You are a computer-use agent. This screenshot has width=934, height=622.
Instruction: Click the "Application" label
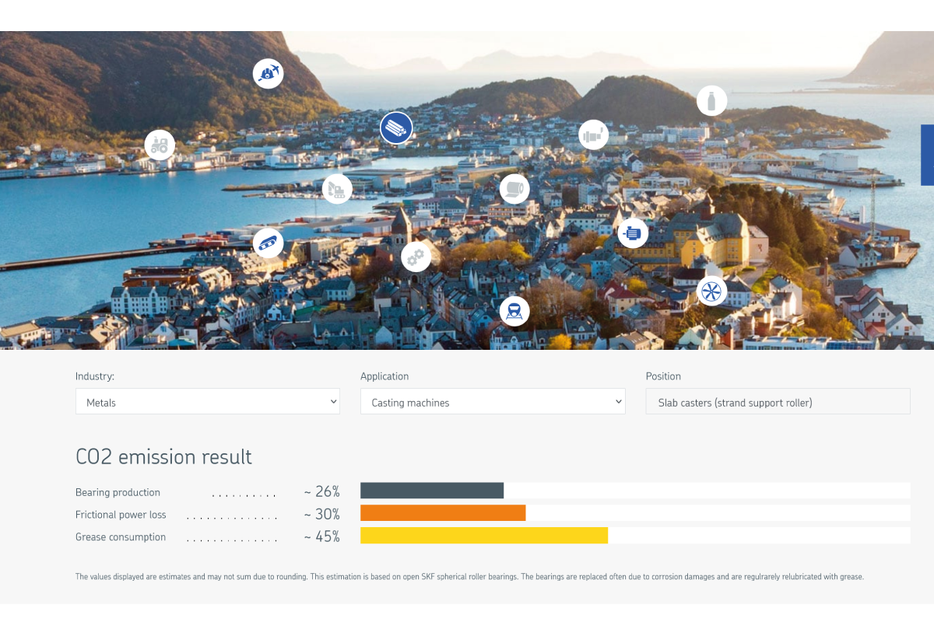[384, 376]
